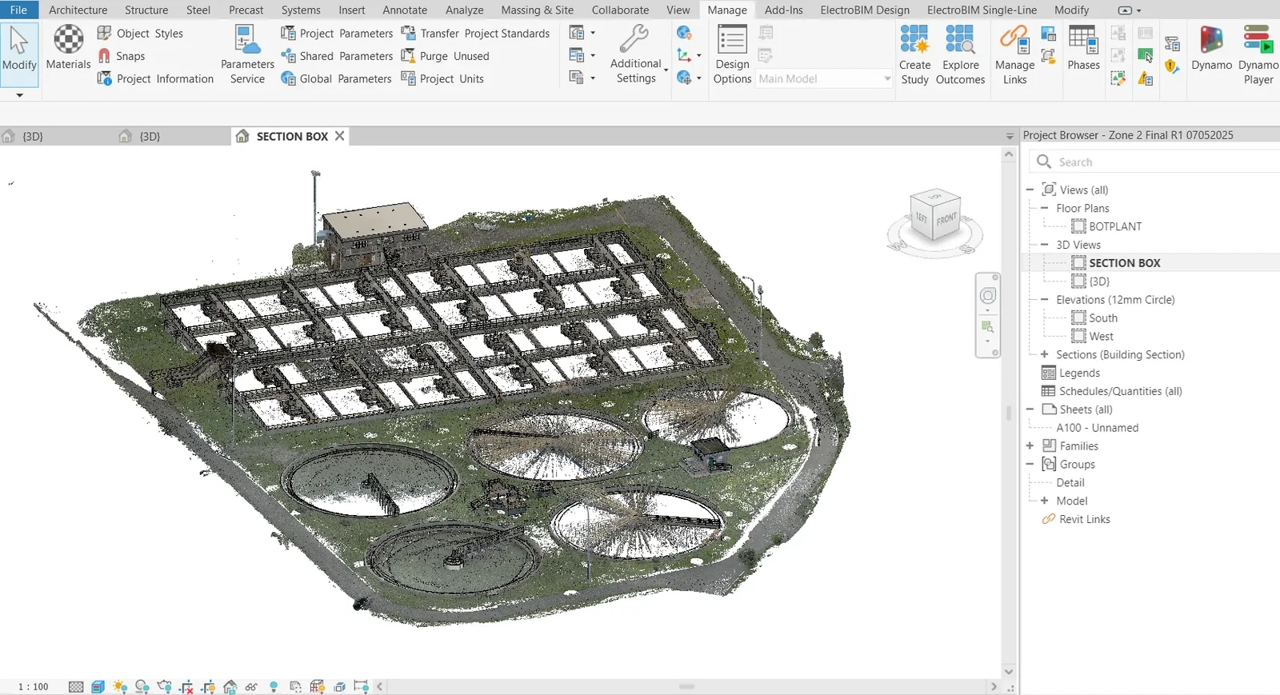Open Manage Links
This screenshot has width=1280, height=695.
coord(1014,54)
